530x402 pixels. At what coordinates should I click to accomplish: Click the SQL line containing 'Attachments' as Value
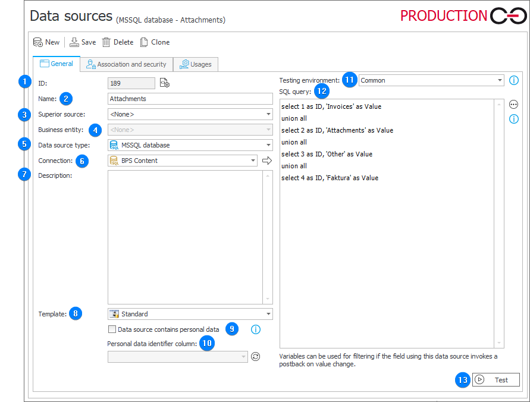click(x=337, y=130)
